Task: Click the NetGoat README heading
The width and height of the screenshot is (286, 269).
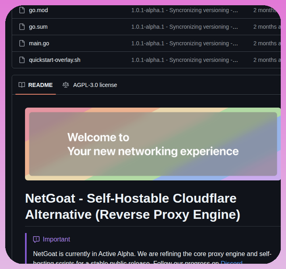Action: 133,206
